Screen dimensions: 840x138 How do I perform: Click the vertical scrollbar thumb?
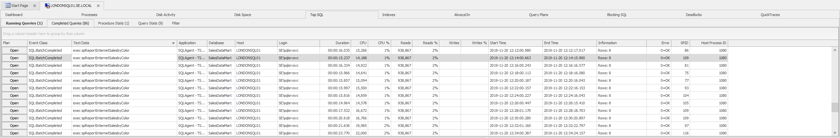coord(835,107)
